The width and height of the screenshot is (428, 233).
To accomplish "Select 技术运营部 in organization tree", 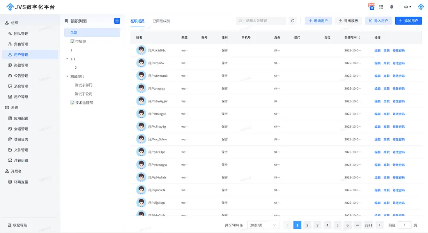I will pyautogui.click(x=84, y=102).
